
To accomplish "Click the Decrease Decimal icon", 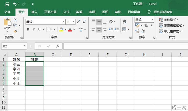I will click(x=143, y=31).
